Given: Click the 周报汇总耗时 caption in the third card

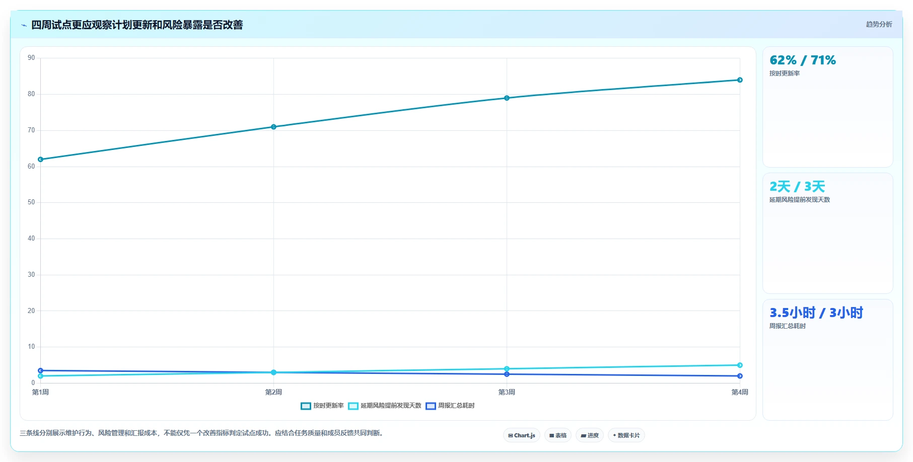Looking at the screenshot, I should (x=788, y=326).
